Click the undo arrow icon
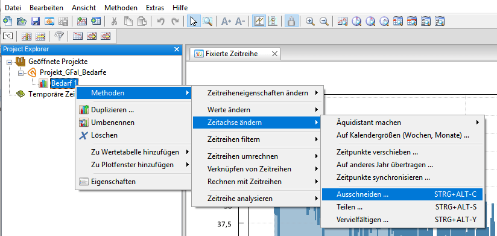This screenshot has height=236, width=497. pyautogui.click(x=160, y=21)
